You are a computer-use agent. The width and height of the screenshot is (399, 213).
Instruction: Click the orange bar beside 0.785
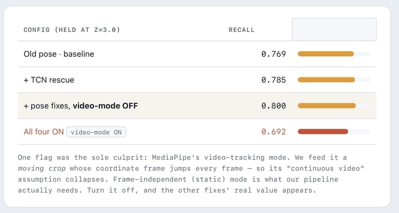pos(326,80)
